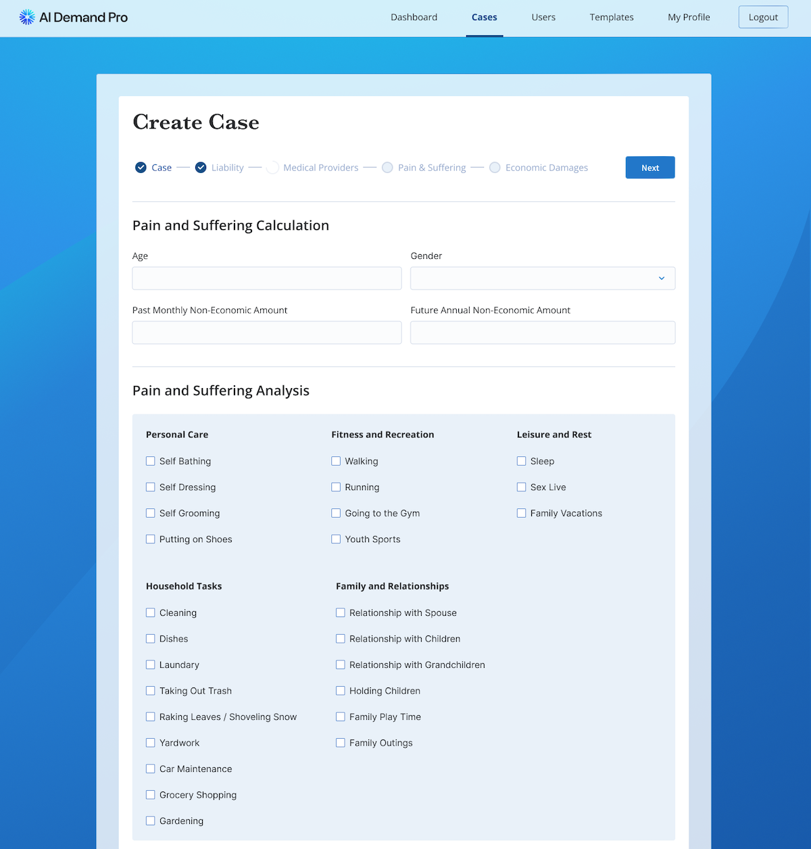This screenshot has height=849, width=811.
Task: Click the AI Demand Pro starburst logo
Action: 27,18
